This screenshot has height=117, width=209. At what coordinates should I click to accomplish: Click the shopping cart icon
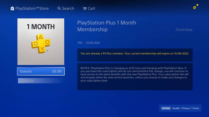[85, 8]
